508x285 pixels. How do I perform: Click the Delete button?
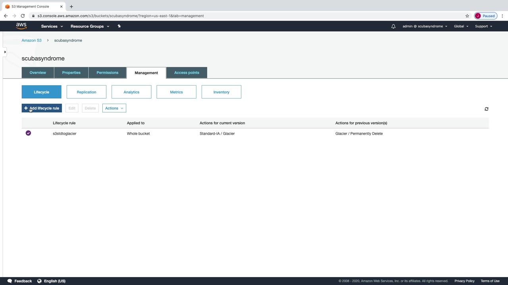click(90, 108)
